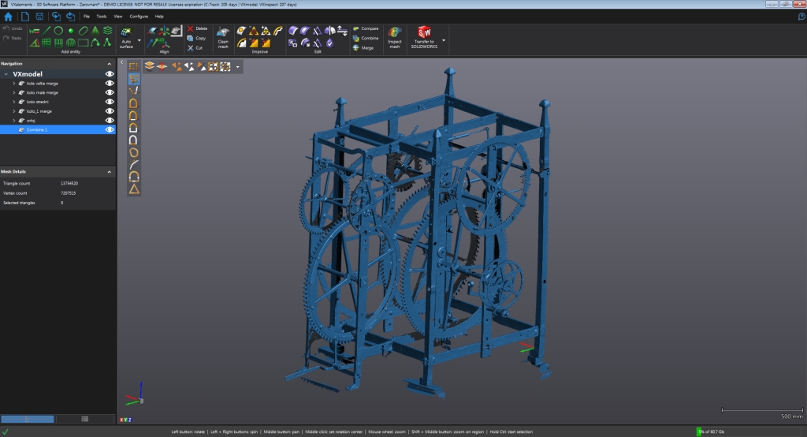Collapse the VXmodel tree root
The image size is (807, 437).
(7, 74)
